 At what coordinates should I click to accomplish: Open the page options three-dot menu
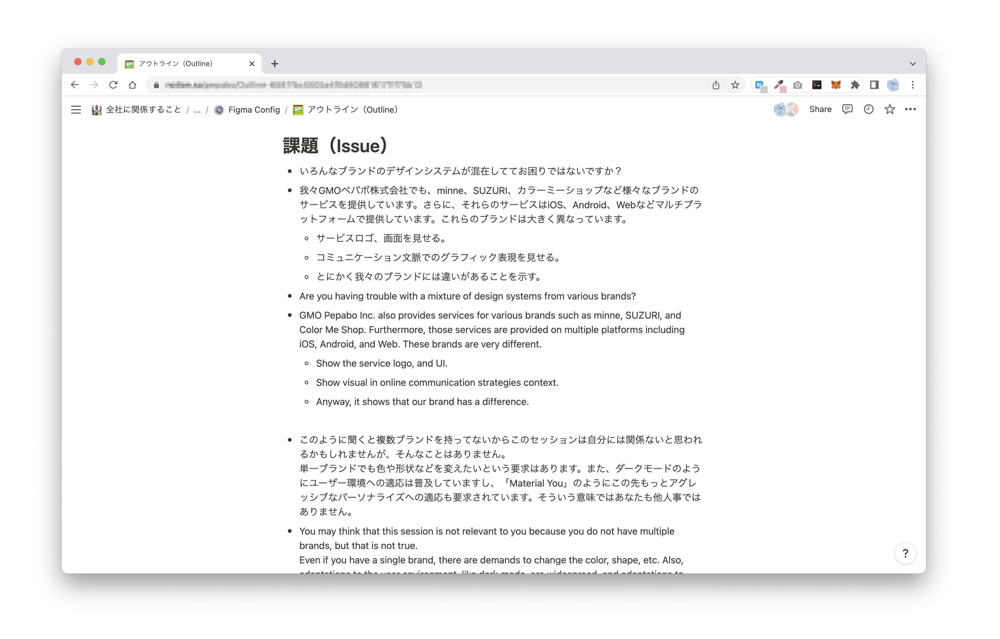point(911,109)
